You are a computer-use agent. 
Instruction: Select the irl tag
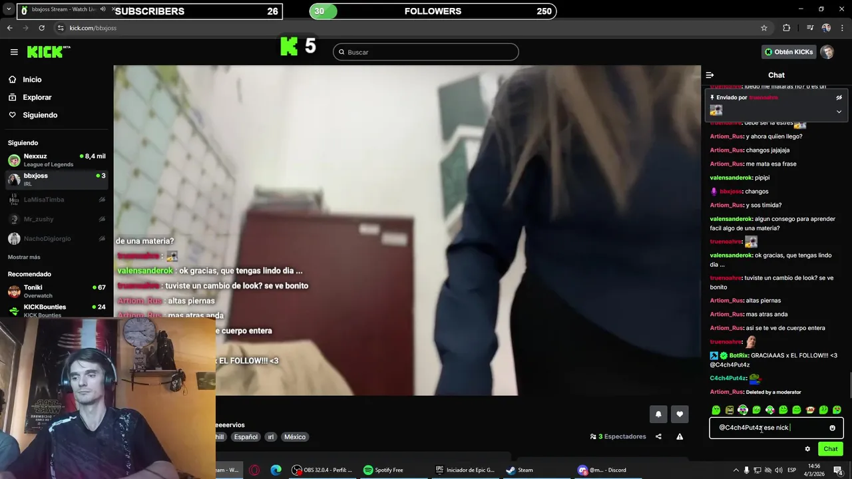(x=270, y=437)
